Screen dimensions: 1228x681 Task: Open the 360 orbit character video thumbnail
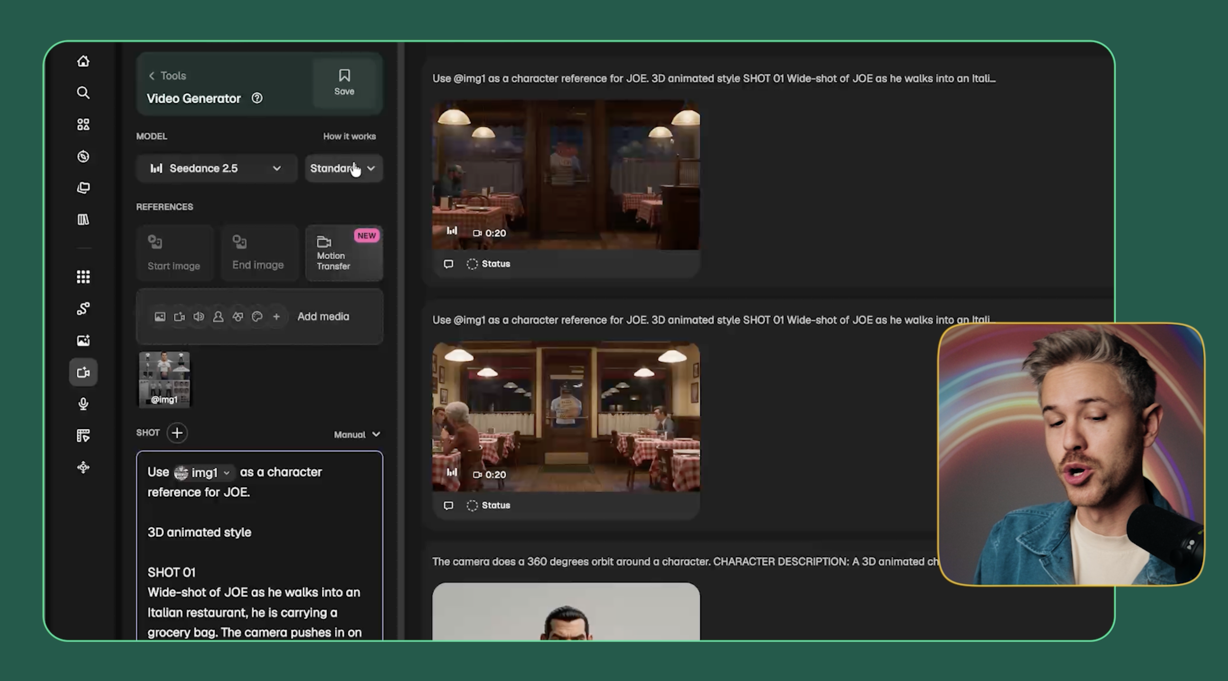tap(566, 611)
